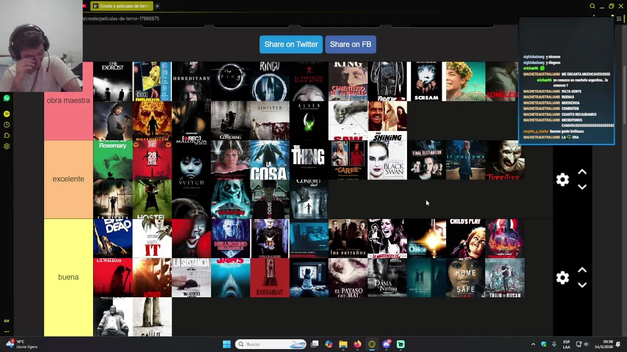The height and width of the screenshot is (352, 627).
Task: Select the Terrifier poster
Action: point(505,160)
